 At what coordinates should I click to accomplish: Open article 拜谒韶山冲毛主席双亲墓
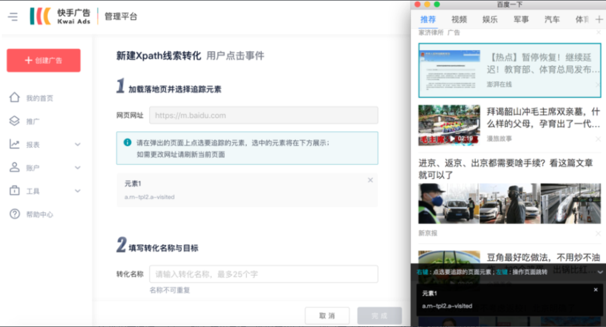[543, 118]
